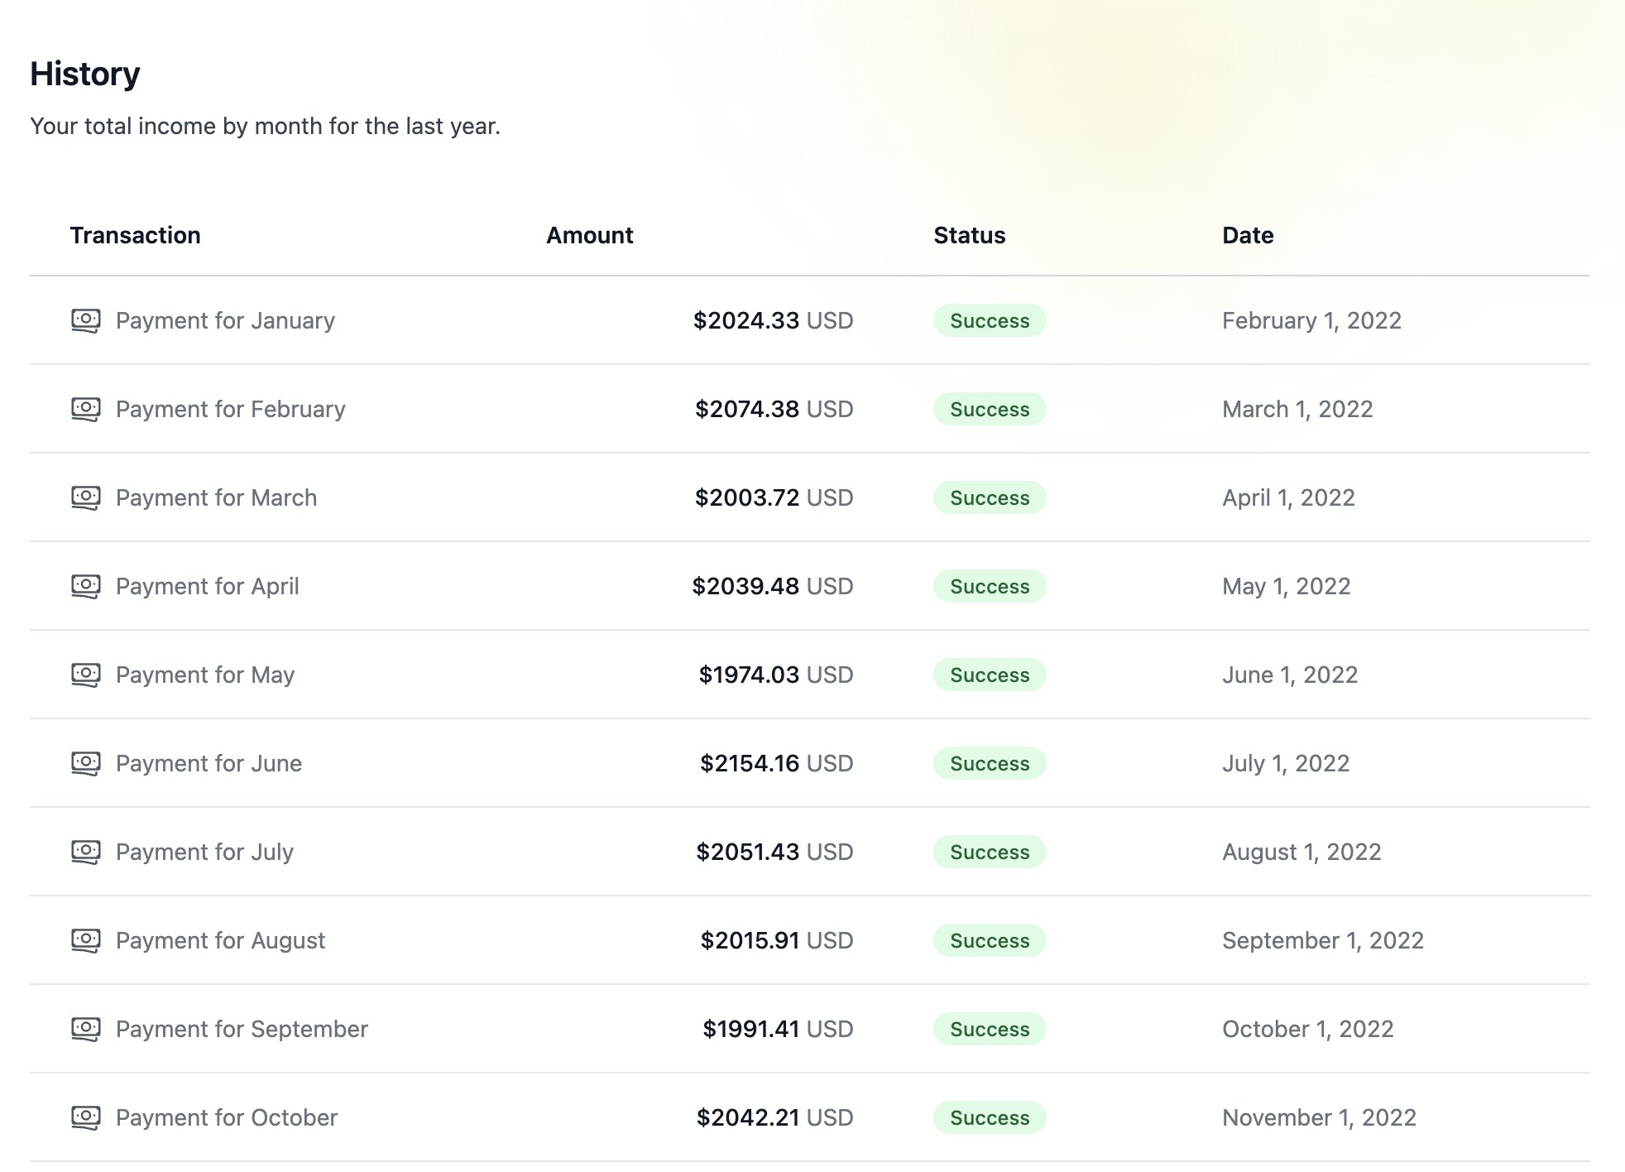Select the History page heading
This screenshot has height=1172, width=1625.
(84, 73)
